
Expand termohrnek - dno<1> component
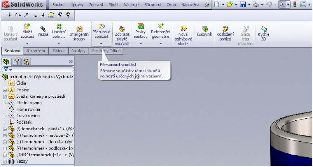(5, 142)
